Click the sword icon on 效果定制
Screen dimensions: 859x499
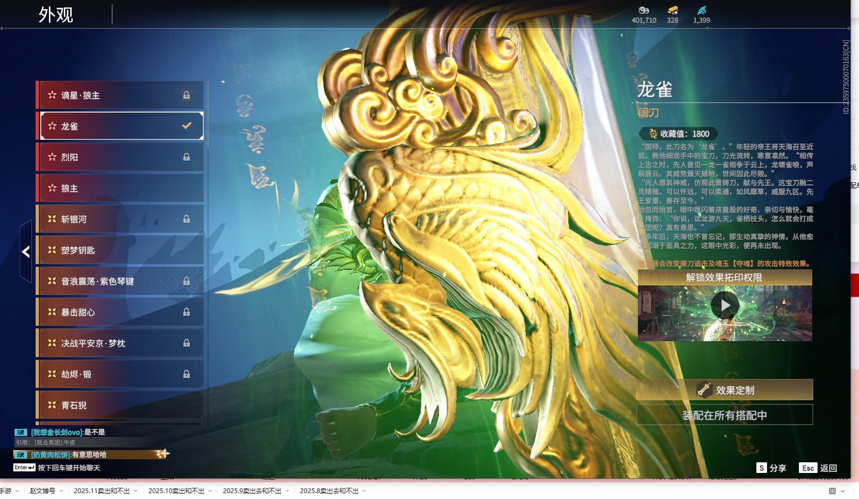(x=704, y=390)
